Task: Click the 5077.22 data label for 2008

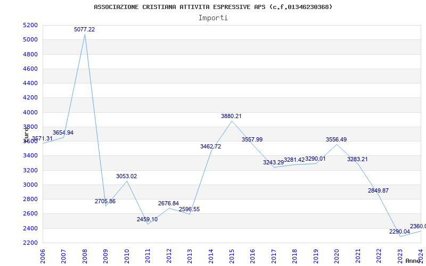Action: tap(85, 29)
